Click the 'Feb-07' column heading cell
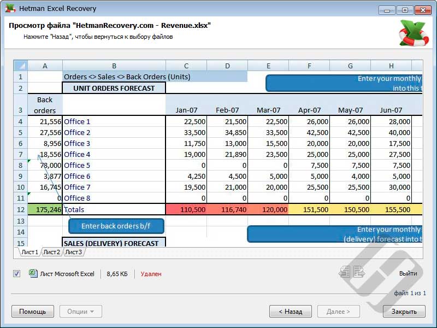 tap(227, 105)
